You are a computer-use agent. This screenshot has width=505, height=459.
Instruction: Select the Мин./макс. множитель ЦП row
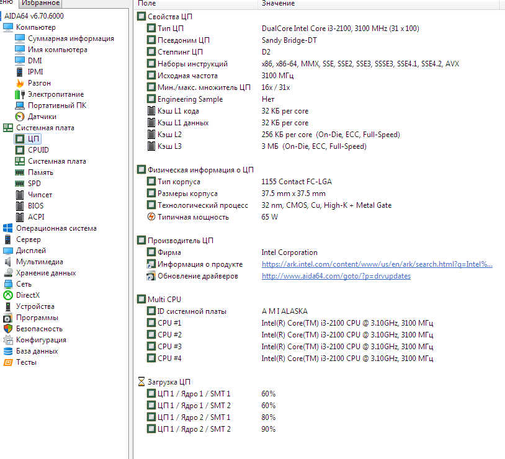point(218,87)
